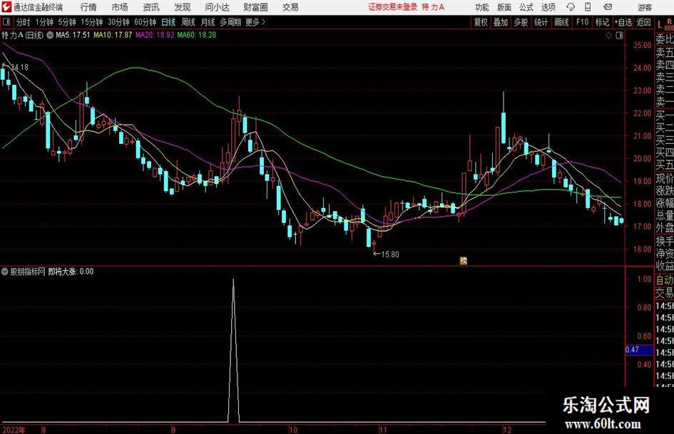Click the 统计 statistics button
674x434 pixels.
[x=541, y=22]
